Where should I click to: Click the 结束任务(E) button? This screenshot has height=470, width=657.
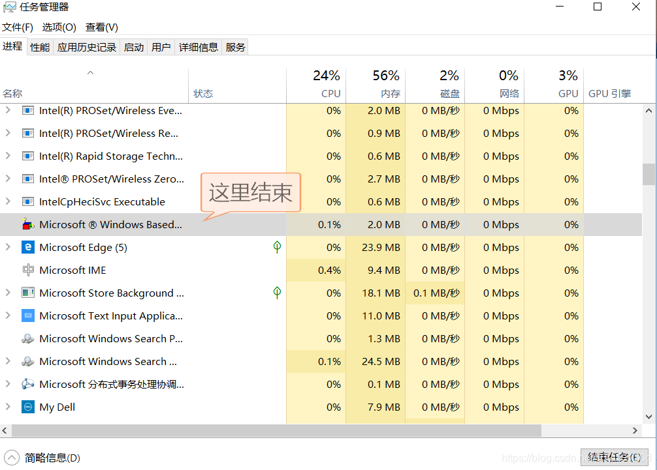(615, 457)
